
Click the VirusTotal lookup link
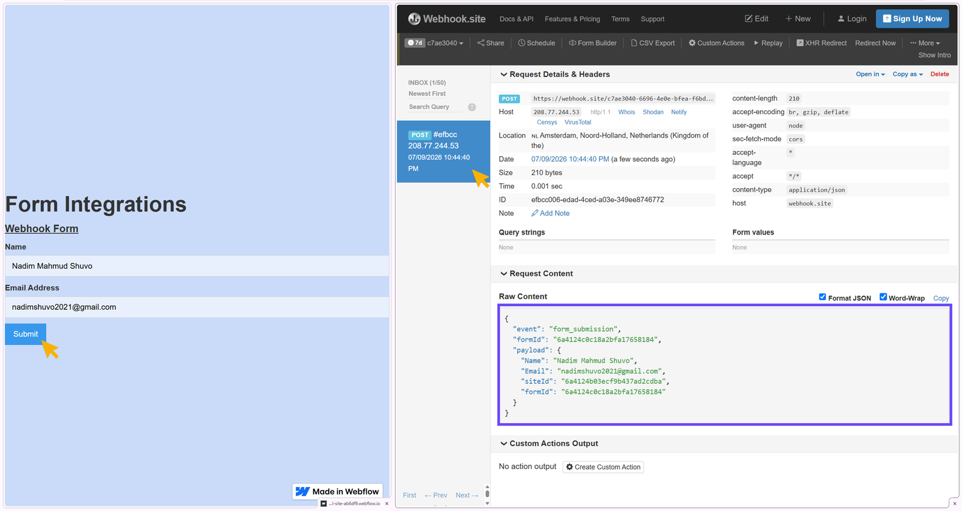578,123
